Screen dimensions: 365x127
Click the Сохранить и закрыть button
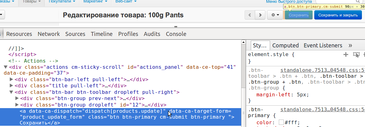[338, 15]
